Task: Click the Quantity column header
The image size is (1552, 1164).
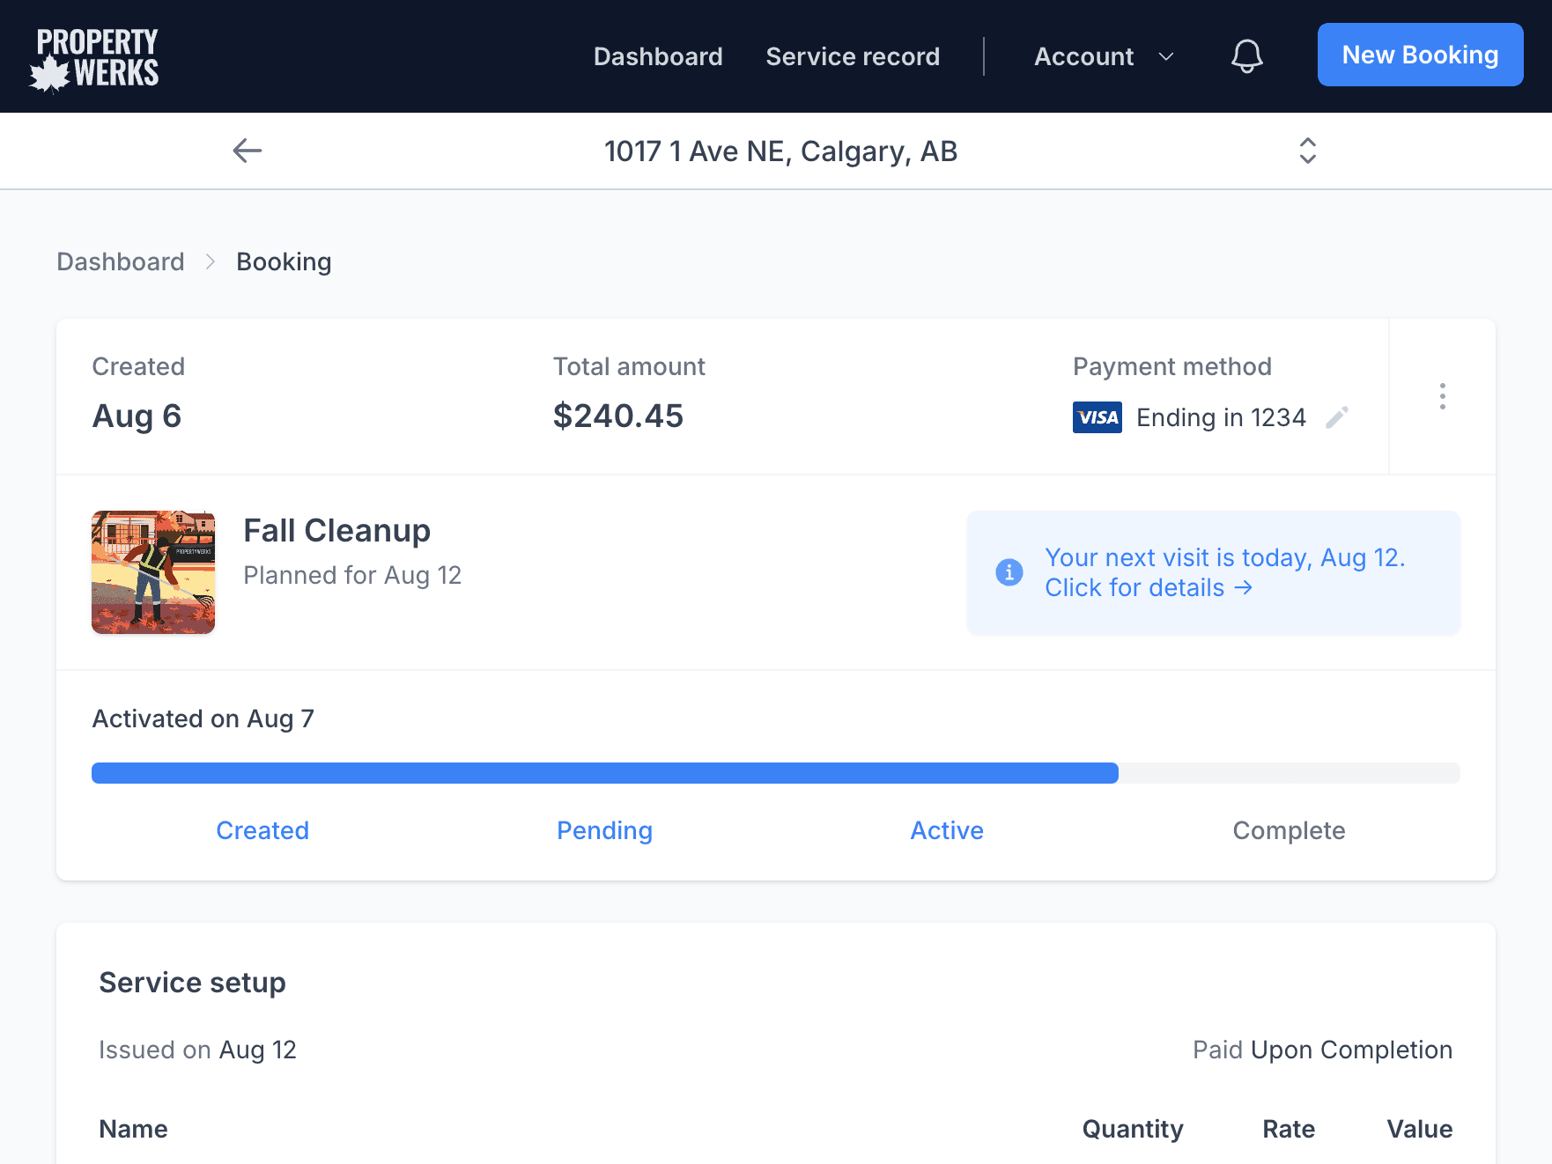Action: (1133, 1129)
